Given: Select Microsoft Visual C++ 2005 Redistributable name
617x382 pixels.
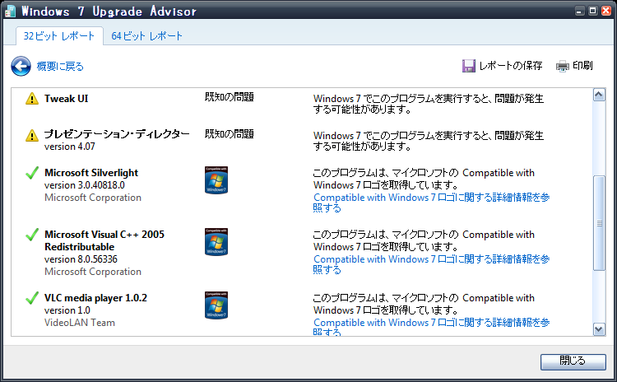Looking at the screenshot, I should point(104,240).
